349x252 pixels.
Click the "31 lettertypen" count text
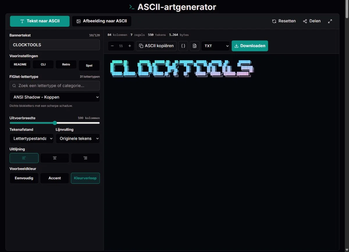coord(90,77)
